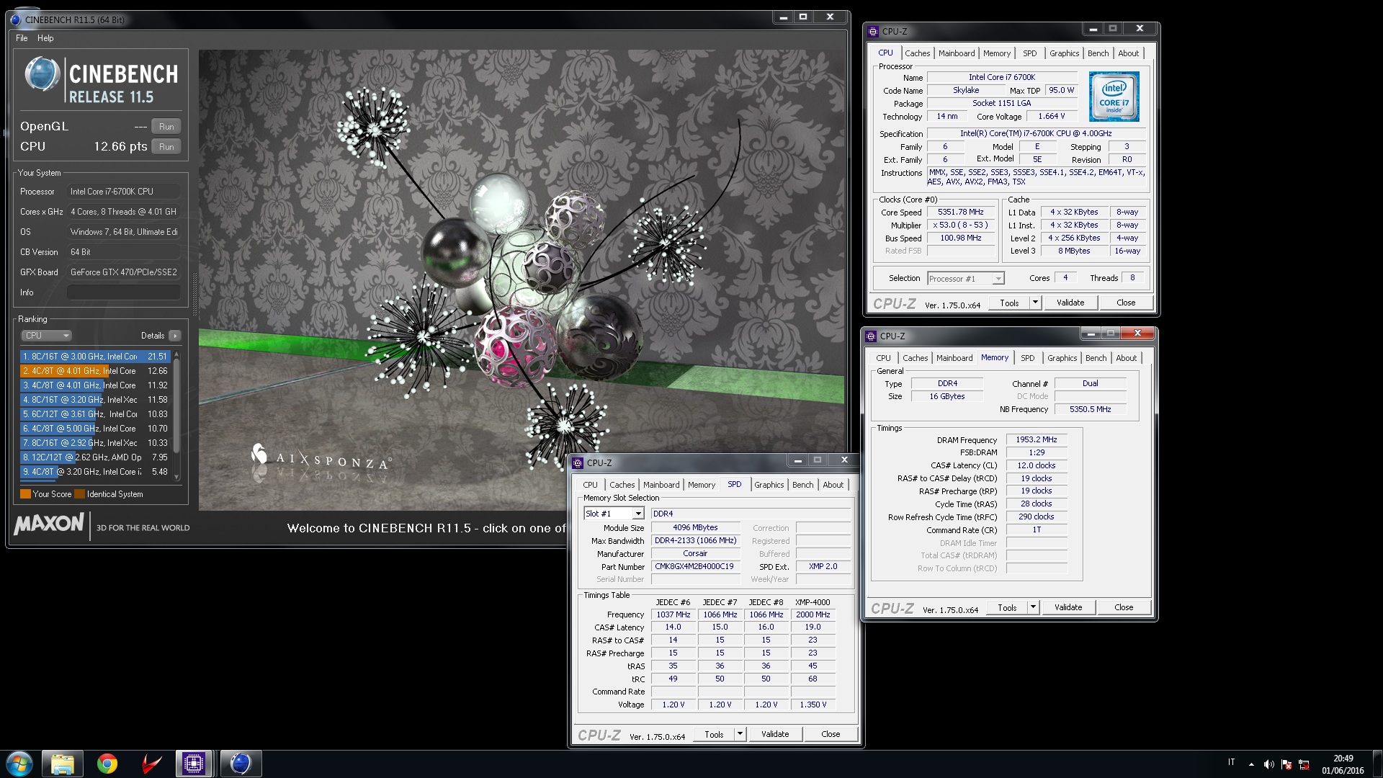Select ranking row 1 8C/16T 3.00 GHz
Image resolution: width=1383 pixels, height=778 pixels.
(95, 357)
